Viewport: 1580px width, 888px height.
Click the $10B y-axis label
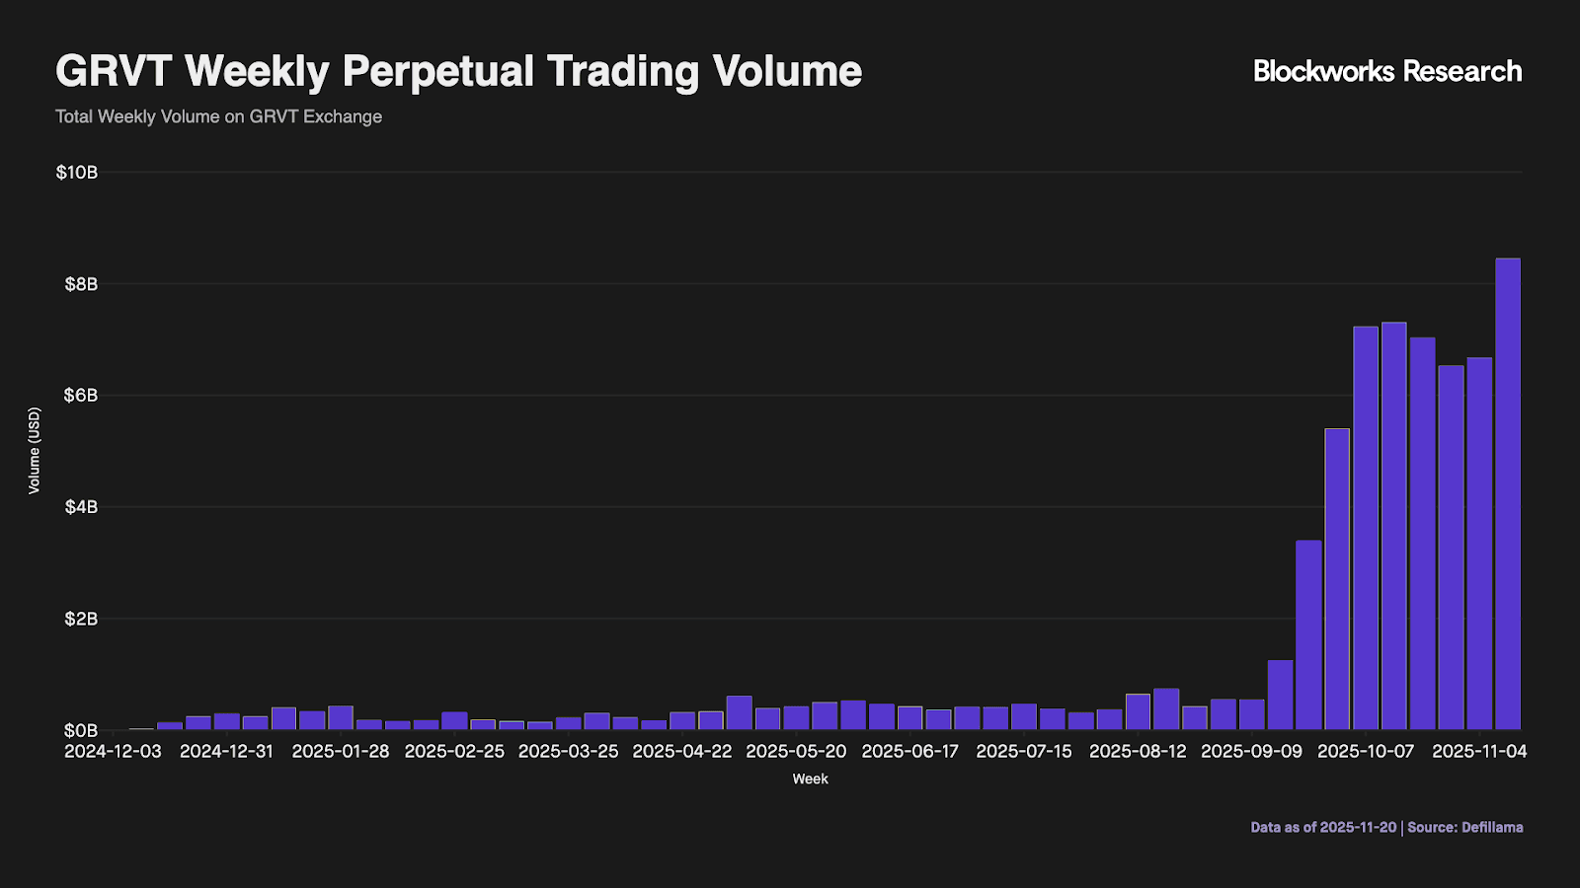(x=77, y=173)
